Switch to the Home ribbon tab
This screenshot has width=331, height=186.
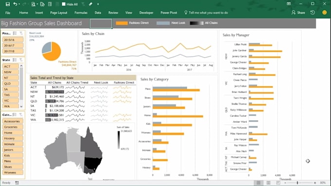24,13
